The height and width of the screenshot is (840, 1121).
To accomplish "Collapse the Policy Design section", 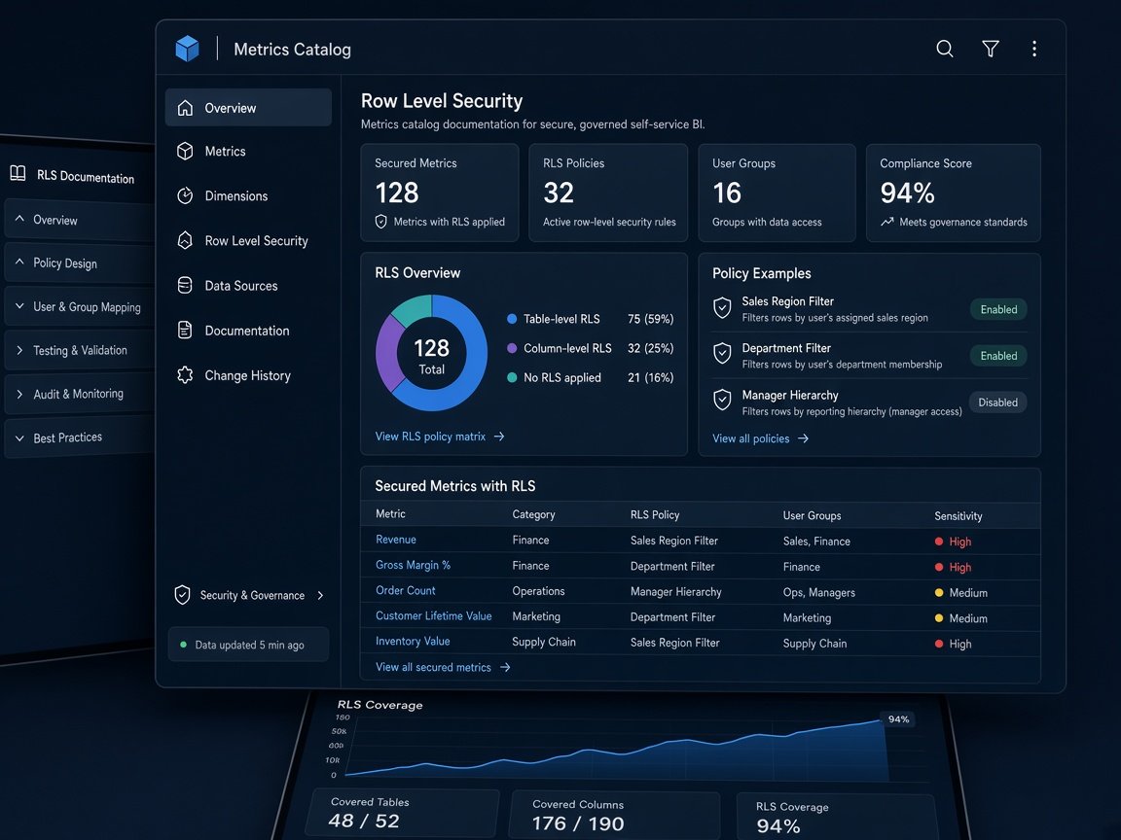I will pyautogui.click(x=19, y=262).
